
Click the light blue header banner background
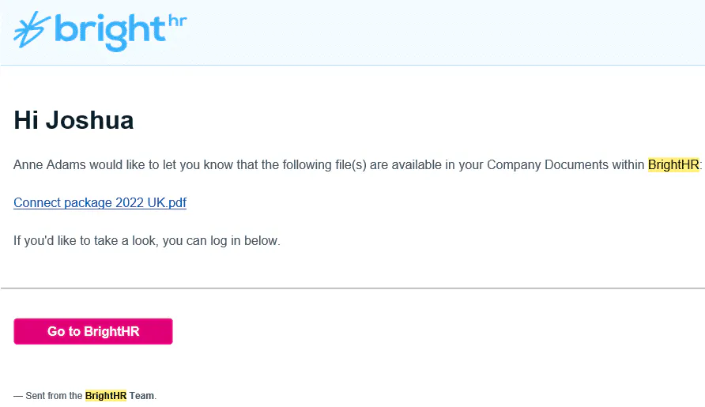pos(443,32)
